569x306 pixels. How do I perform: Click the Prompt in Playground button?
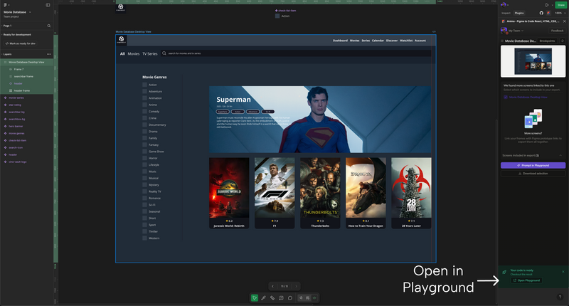(533, 166)
